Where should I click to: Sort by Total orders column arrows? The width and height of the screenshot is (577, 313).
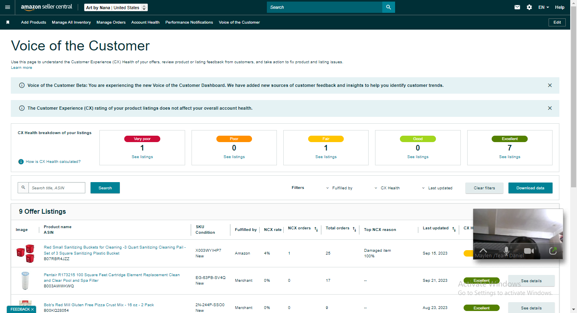(x=354, y=229)
